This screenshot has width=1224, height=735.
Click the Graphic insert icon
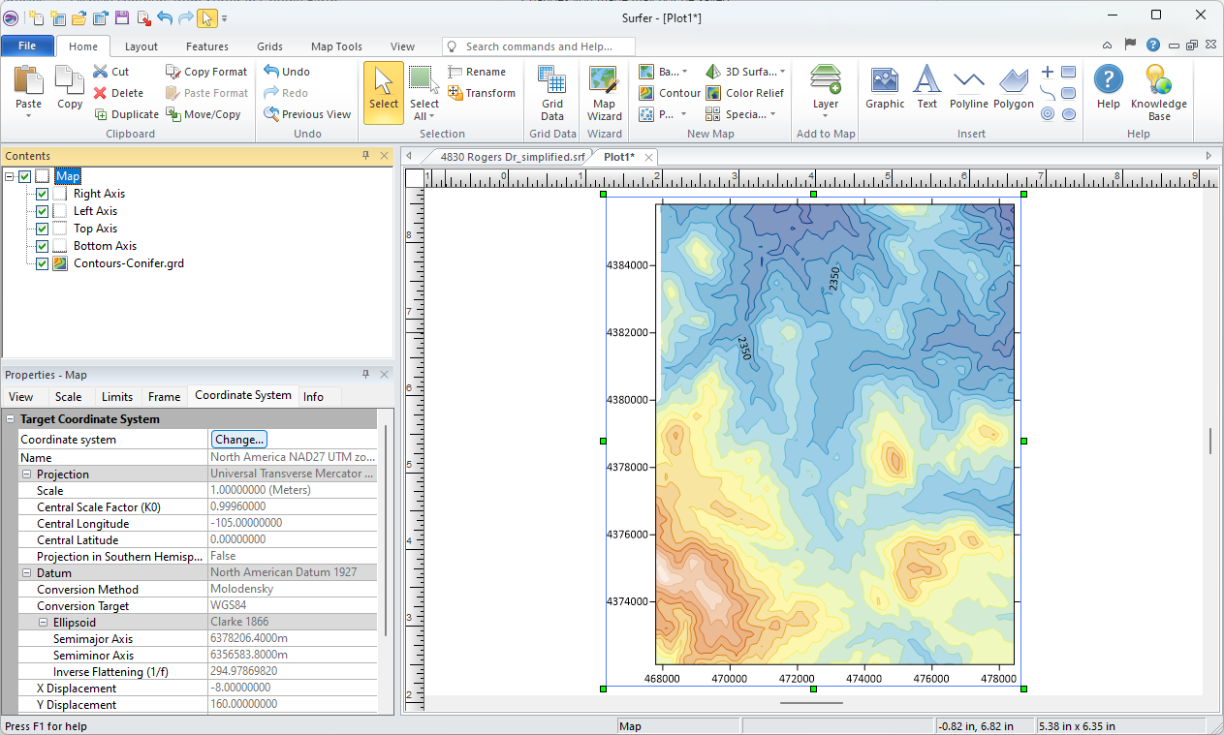coord(885,88)
